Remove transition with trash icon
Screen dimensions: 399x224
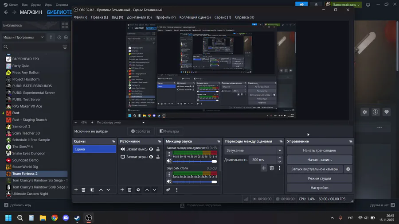[x=272, y=168]
